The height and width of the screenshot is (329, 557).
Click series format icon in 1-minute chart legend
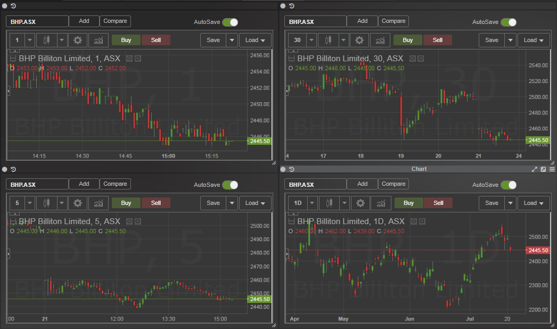138,59
